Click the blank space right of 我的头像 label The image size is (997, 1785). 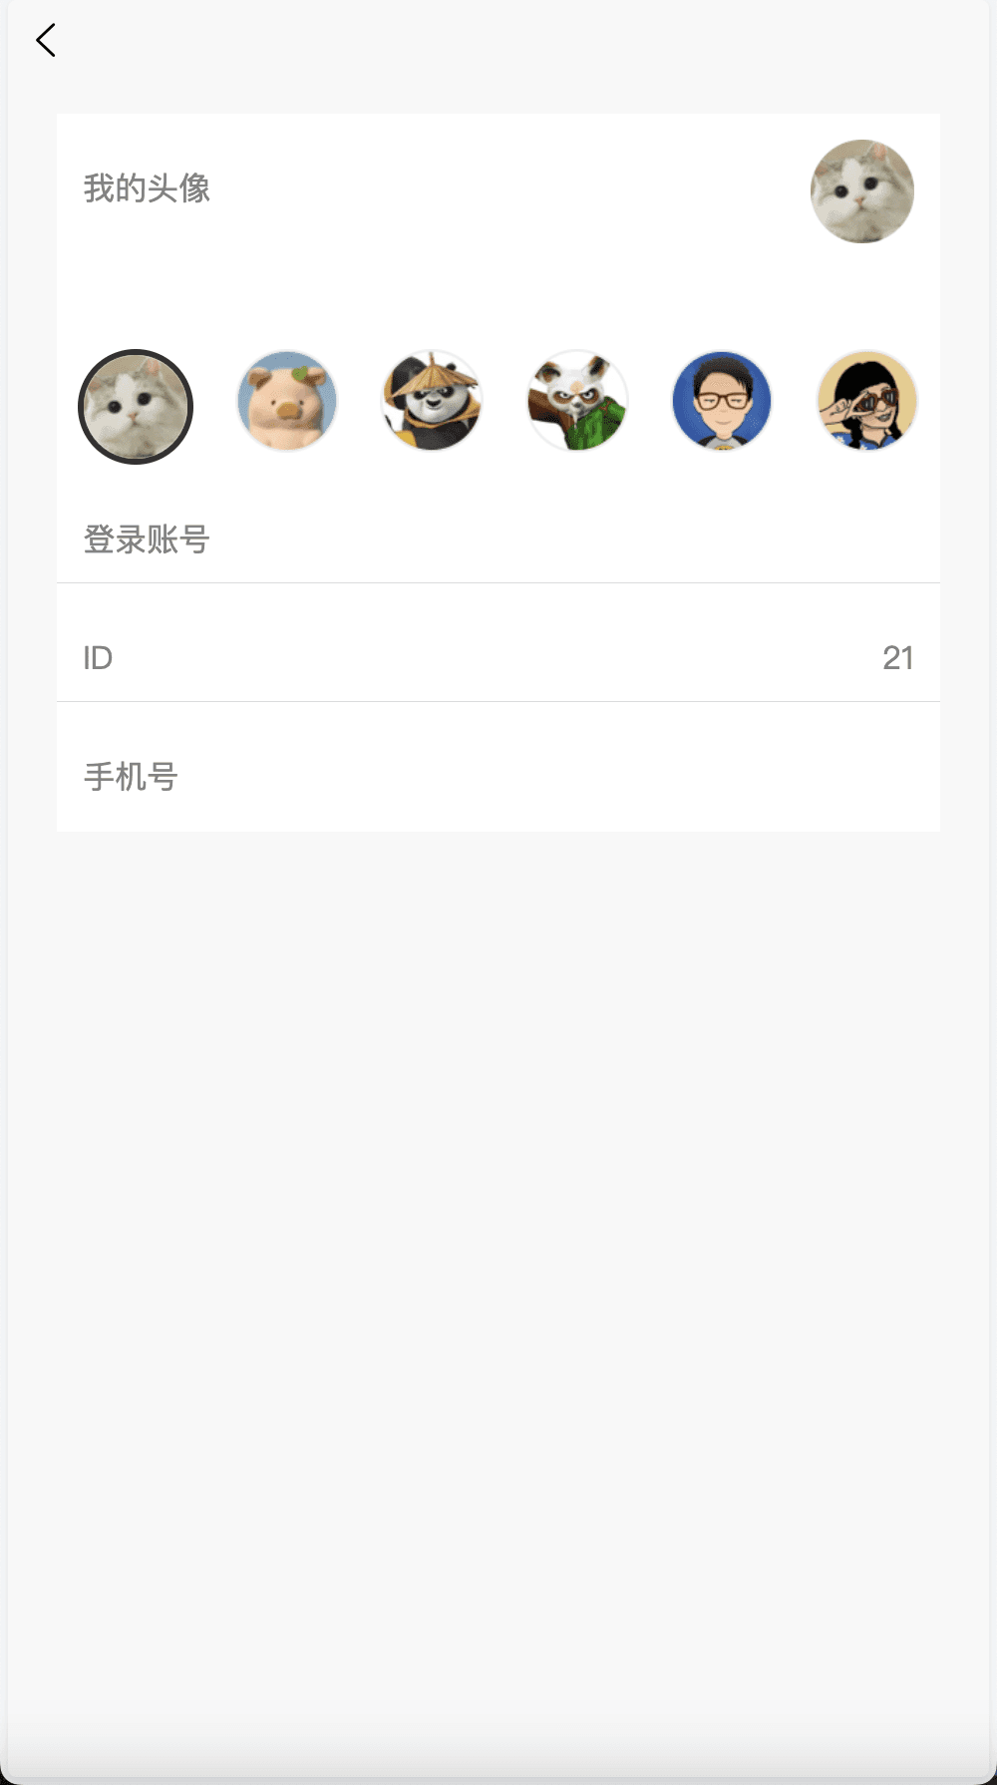click(498, 188)
